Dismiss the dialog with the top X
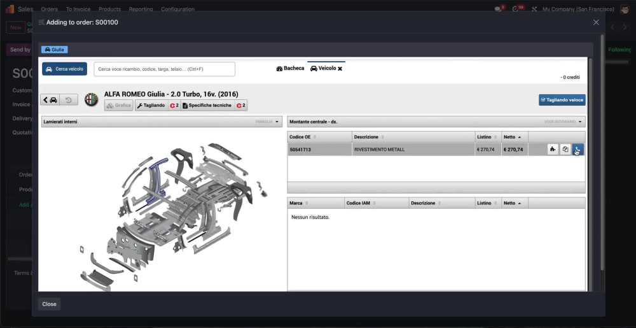The width and height of the screenshot is (636, 328). (x=596, y=22)
